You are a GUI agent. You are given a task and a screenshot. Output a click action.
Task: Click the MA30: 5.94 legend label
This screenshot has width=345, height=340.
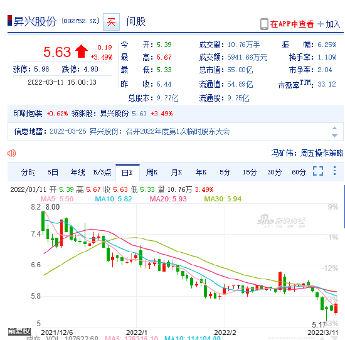click(x=223, y=199)
